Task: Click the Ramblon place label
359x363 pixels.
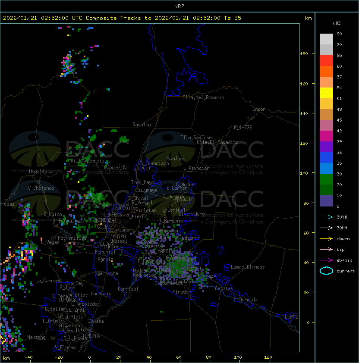Action: 142,125
